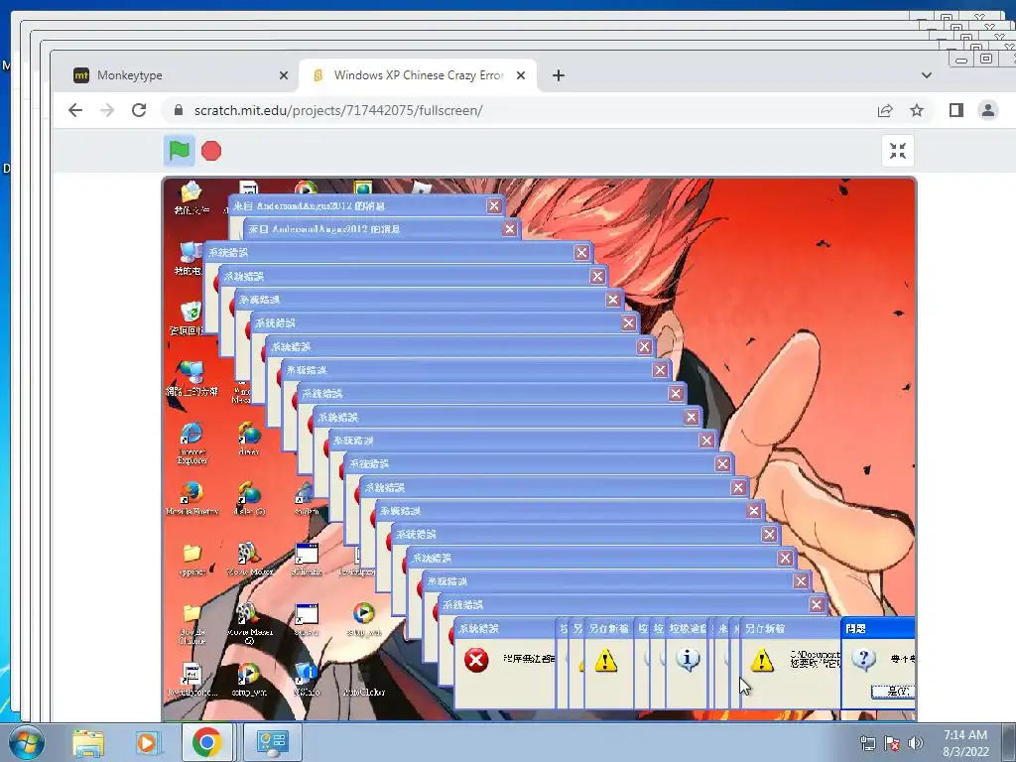Close topmost AndersondAngus2012 message window
The image size is (1016, 762).
click(x=494, y=206)
